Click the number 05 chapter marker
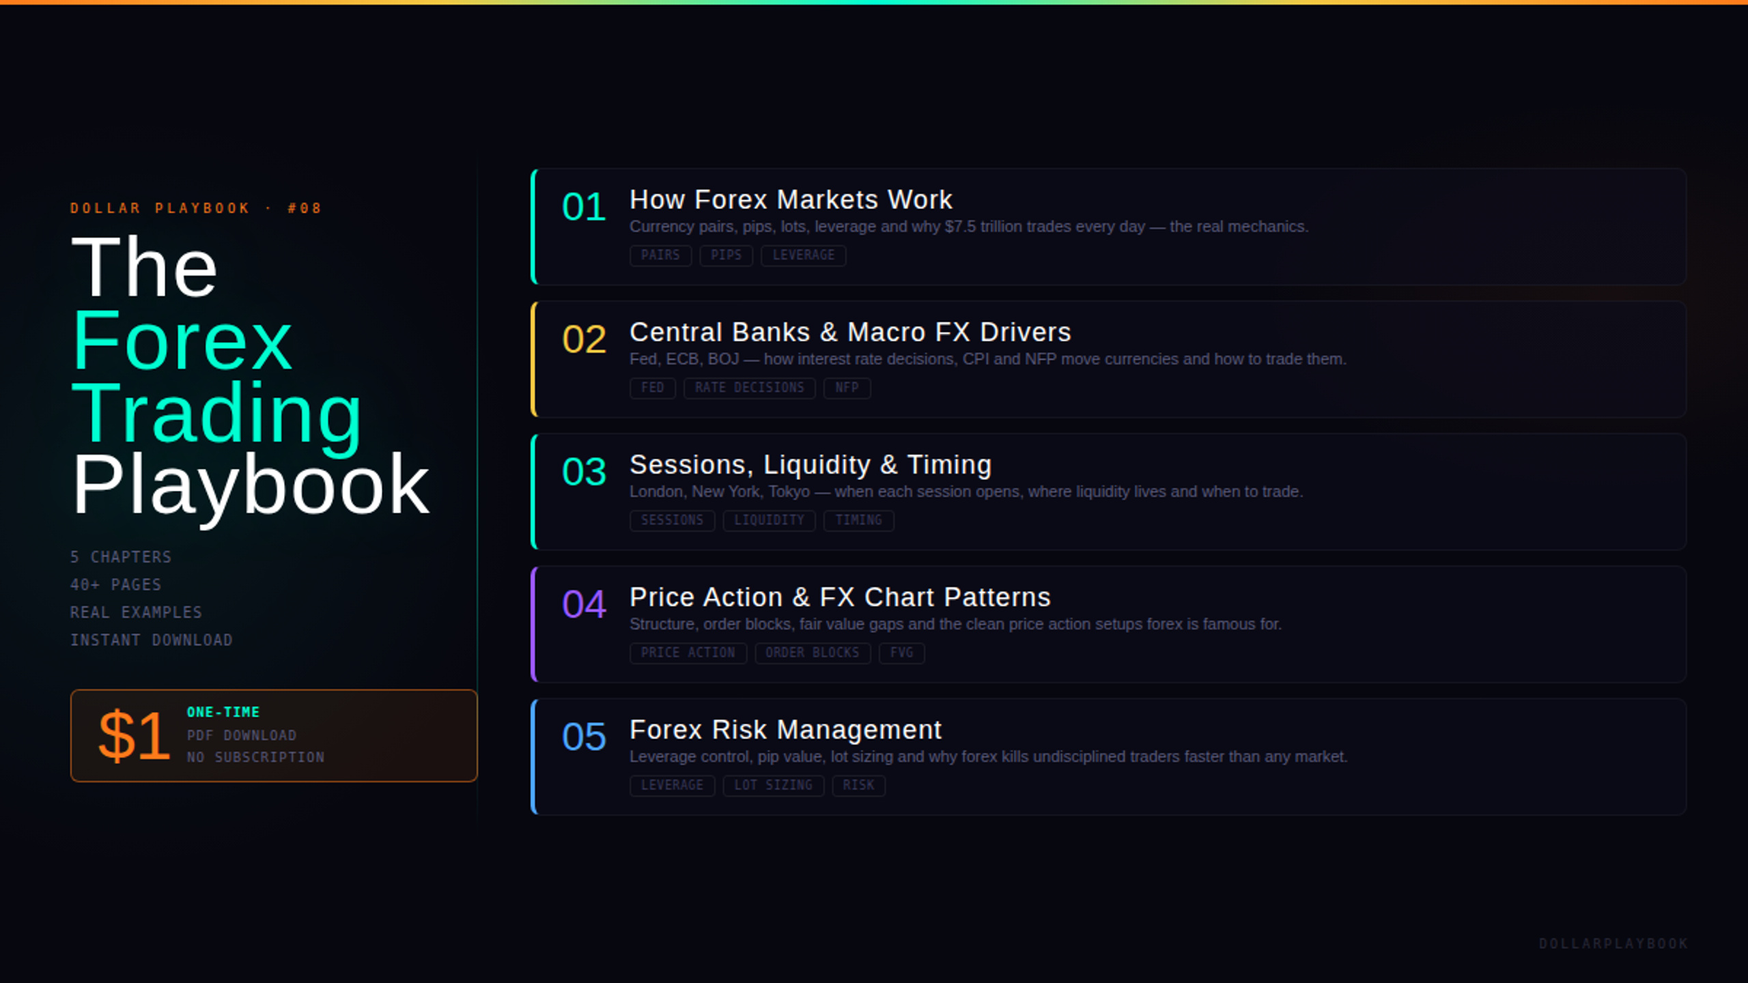The image size is (1748, 983). coord(584,737)
